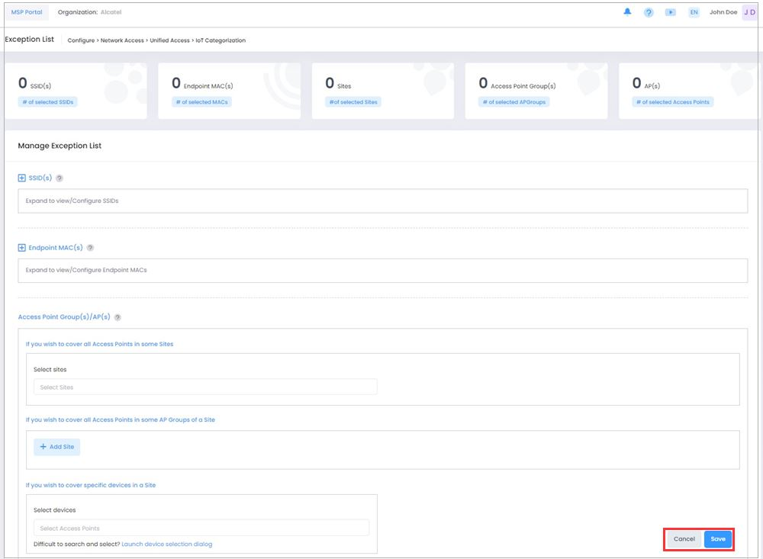Click the '# of selected MACs' badge
Viewport: 763px width, 559px height.
pos(201,102)
